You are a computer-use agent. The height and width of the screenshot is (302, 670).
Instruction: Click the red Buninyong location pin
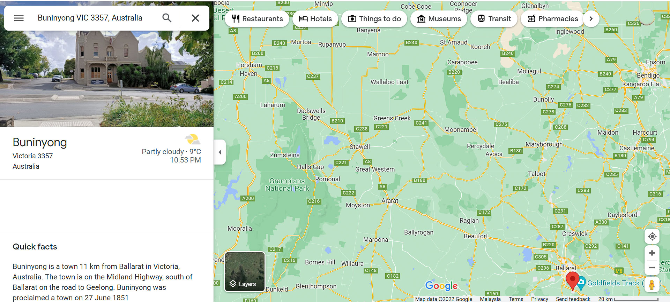point(572,280)
